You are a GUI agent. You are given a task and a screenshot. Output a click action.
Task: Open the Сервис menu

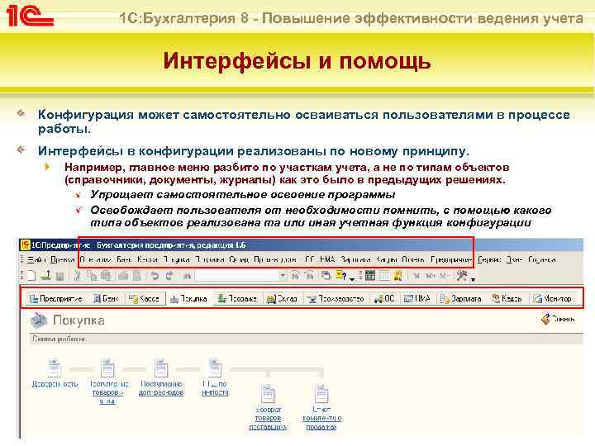[489, 260]
